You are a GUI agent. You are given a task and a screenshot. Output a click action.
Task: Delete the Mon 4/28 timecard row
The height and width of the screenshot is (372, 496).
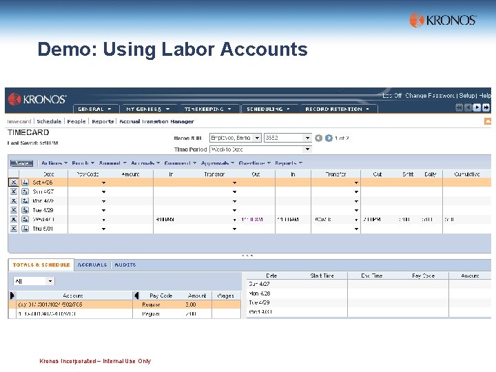(13, 201)
